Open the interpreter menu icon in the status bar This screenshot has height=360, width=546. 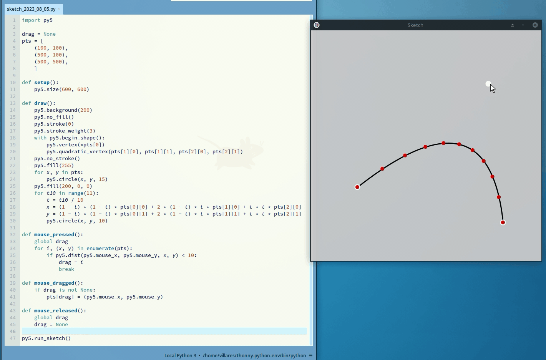tap(310, 355)
